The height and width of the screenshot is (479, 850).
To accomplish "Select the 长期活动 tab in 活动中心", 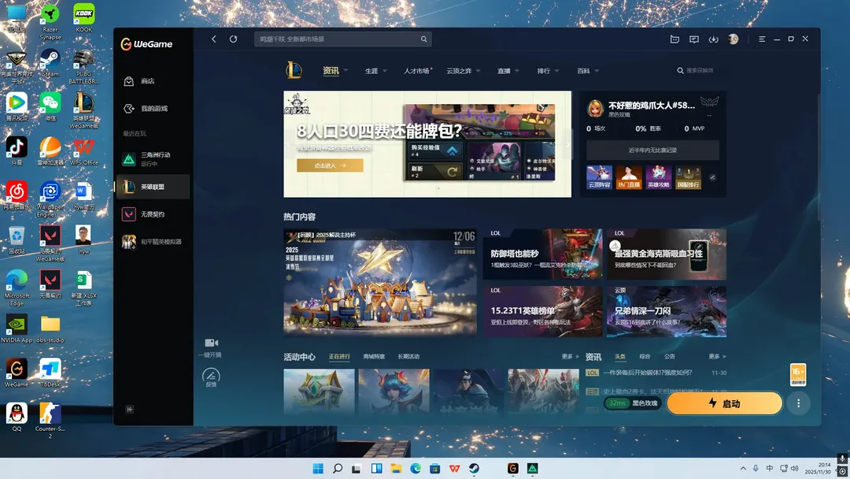I will pos(408,357).
